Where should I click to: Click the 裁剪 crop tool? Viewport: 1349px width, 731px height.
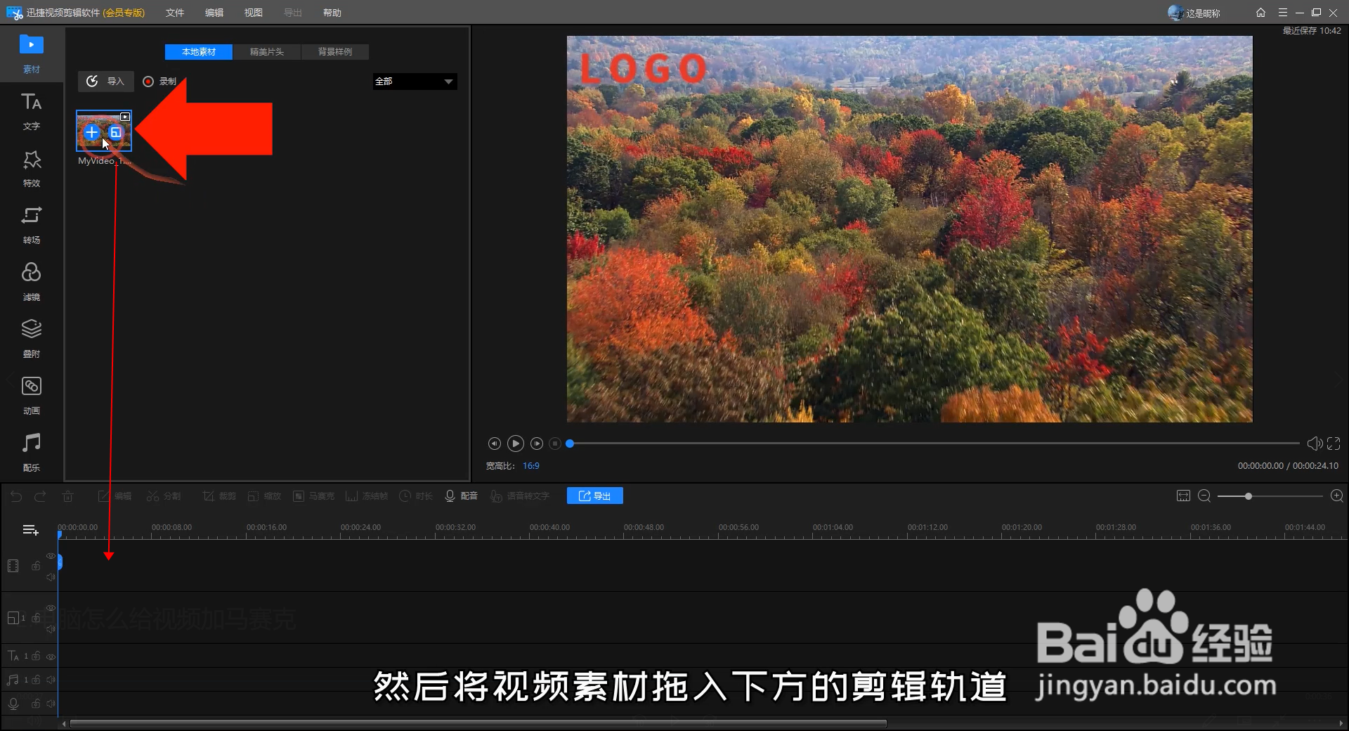(x=219, y=496)
